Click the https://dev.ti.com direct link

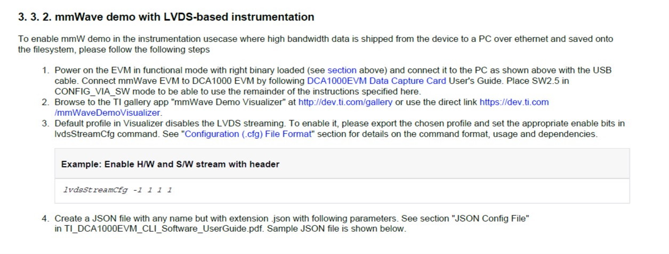(x=514, y=102)
